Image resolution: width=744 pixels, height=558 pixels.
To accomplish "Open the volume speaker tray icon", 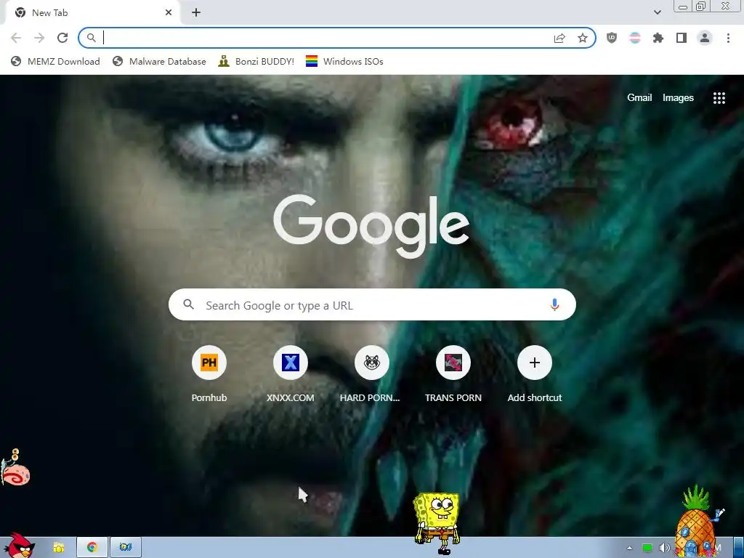I will point(664,548).
